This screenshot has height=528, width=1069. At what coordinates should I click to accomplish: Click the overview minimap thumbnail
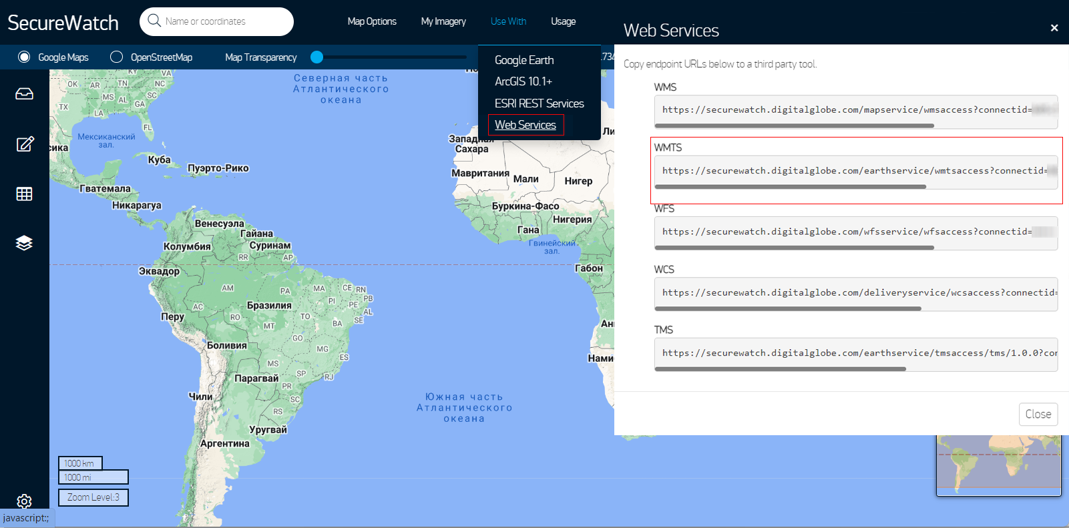pos(998,465)
